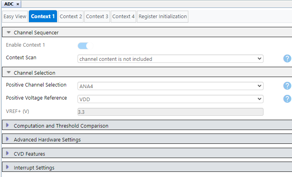The image size is (292, 177).
Task: Toggle the Enable Context 1 switch
Action: (85, 46)
